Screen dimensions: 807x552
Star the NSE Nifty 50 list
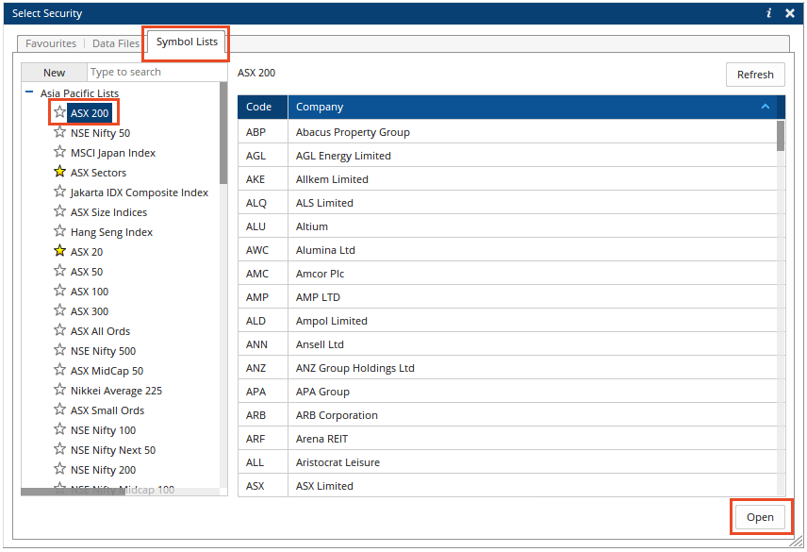59,132
